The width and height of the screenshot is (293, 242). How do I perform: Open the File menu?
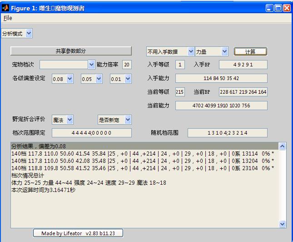pos(8,18)
